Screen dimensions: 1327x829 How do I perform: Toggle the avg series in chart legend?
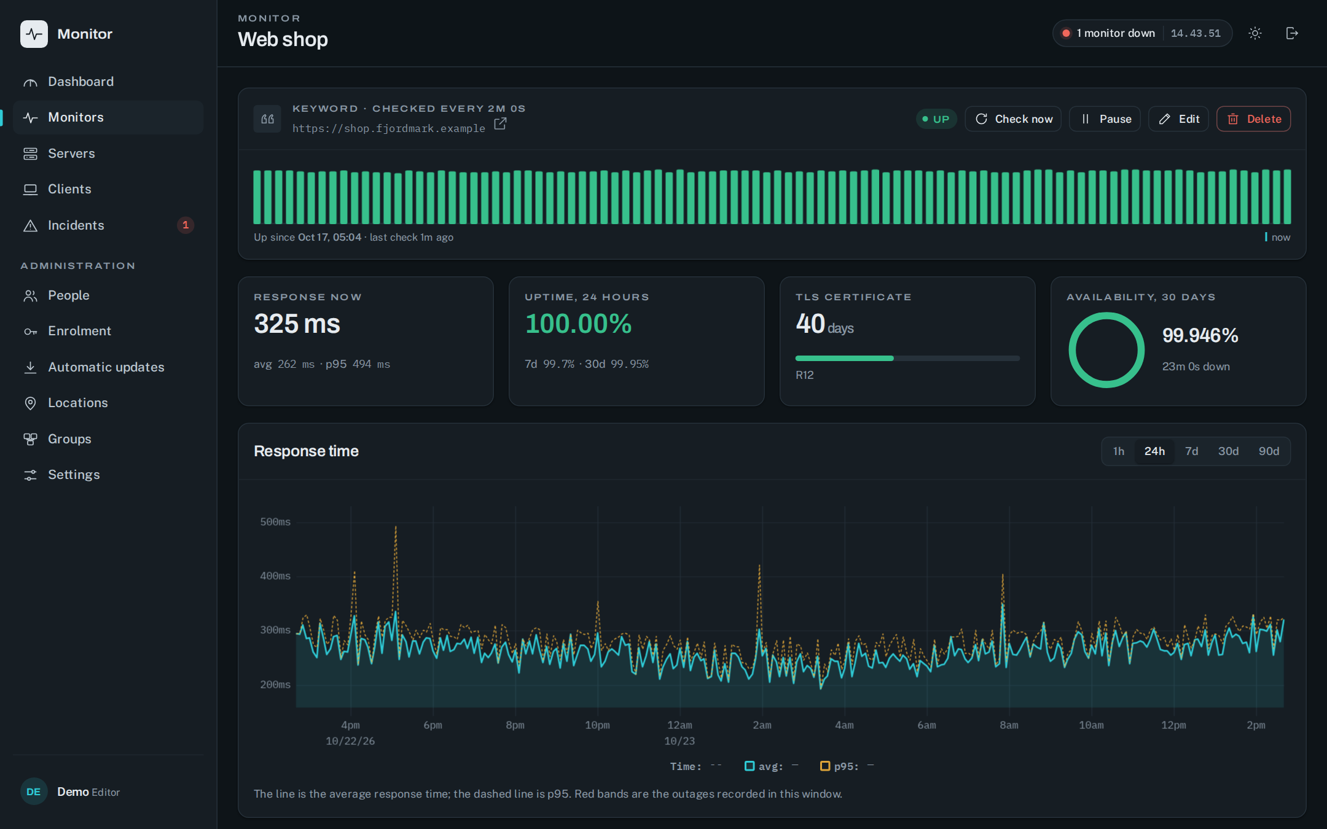tap(771, 766)
